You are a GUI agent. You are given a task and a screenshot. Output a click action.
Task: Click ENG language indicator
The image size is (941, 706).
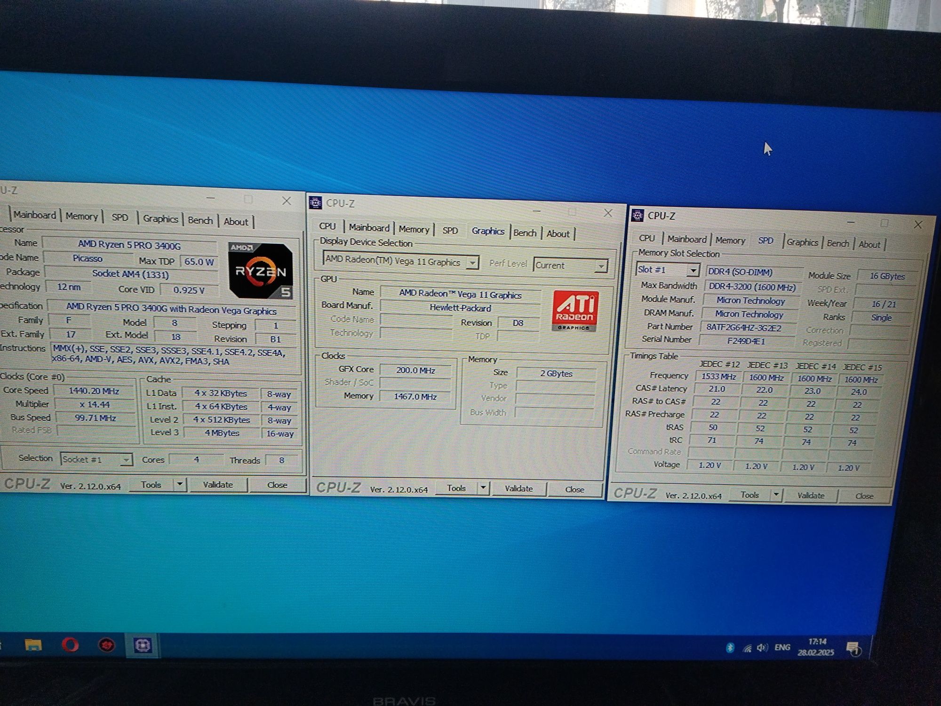click(782, 648)
